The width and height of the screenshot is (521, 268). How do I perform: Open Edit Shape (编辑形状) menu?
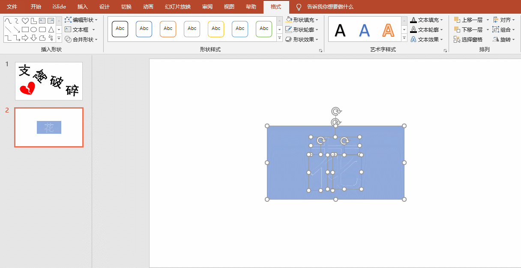81,20
